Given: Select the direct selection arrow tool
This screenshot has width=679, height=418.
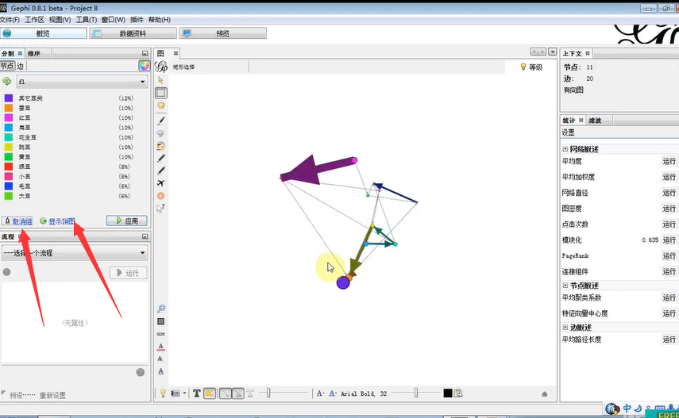Looking at the screenshot, I should tap(160, 80).
